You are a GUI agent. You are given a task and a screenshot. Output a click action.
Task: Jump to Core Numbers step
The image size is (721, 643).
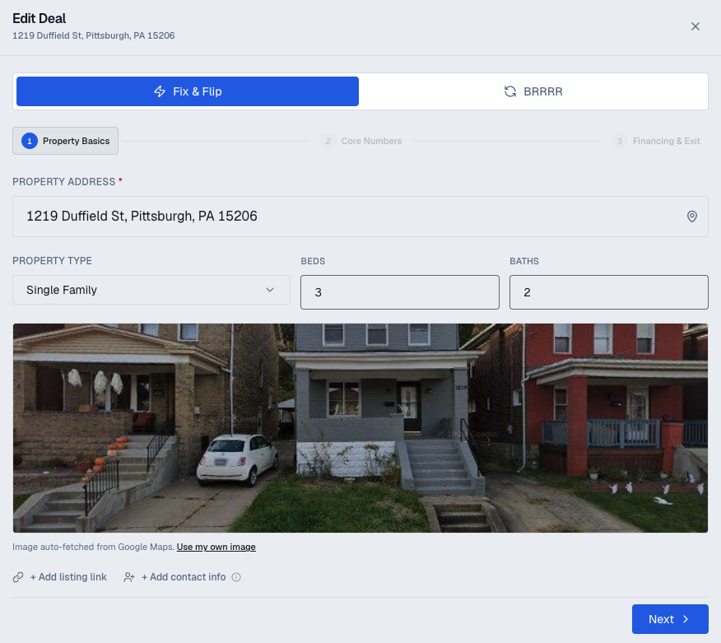361,141
